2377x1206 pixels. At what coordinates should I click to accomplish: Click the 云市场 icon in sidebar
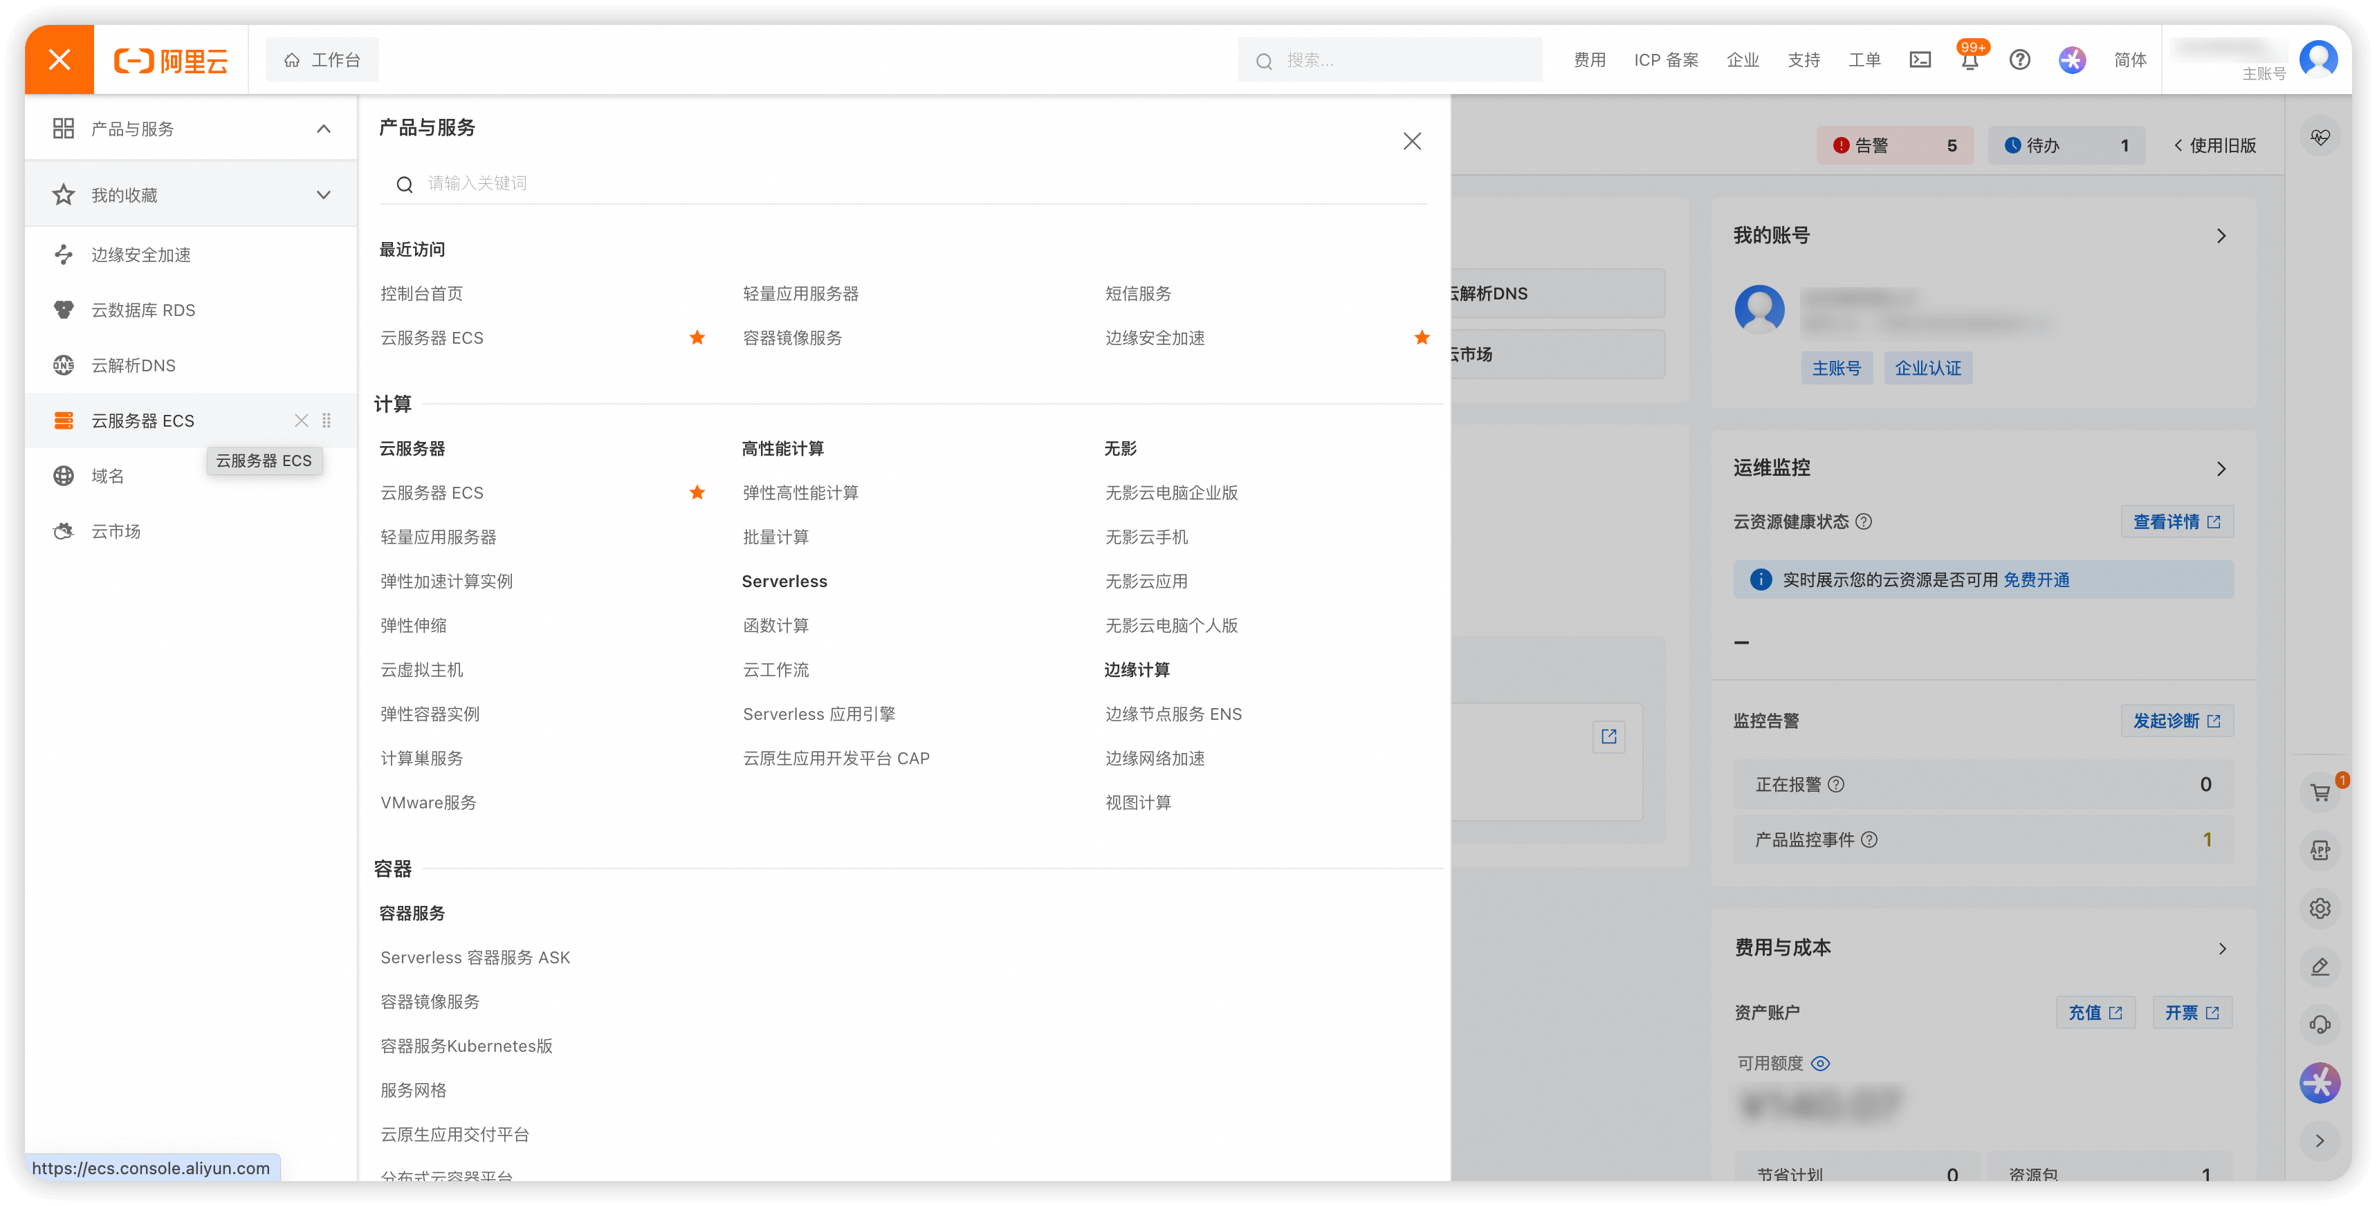pyautogui.click(x=63, y=530)
